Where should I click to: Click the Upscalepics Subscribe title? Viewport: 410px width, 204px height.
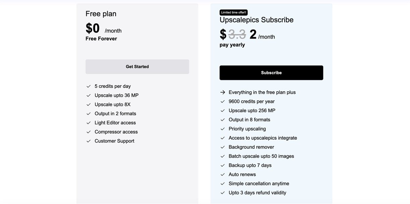pos(257,20)
